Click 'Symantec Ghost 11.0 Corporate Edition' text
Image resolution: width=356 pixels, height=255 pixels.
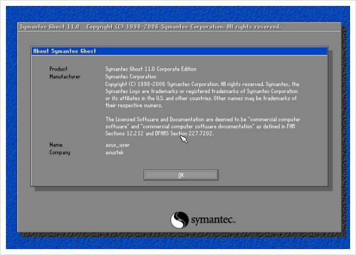151,69
